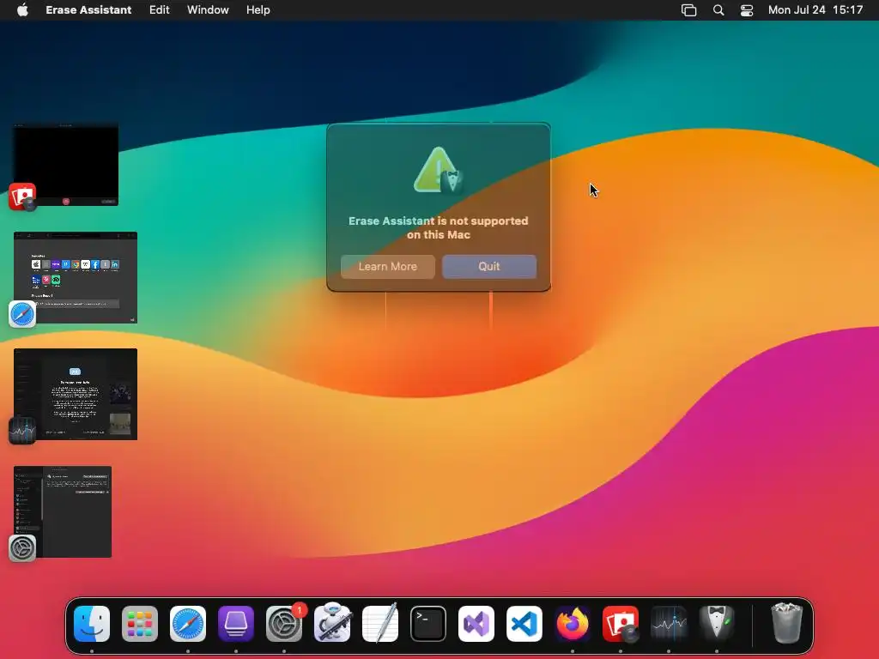Screen dimensions: 879x659
Task: Switch to the Safari Stage Manager window
Action: point(76,277)
